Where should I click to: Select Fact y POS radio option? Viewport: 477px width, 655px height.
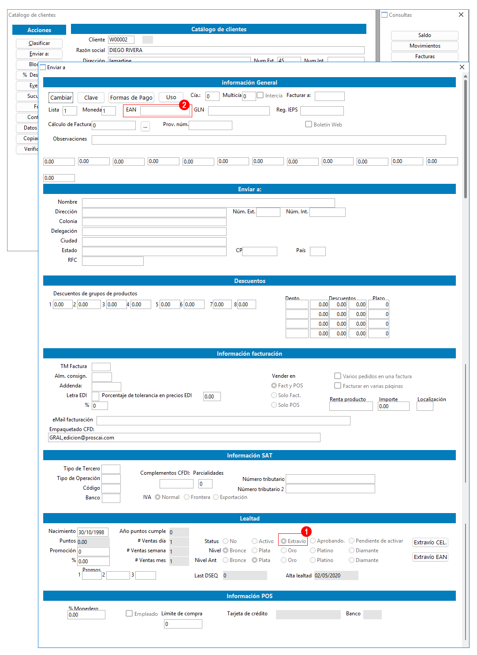tap(274, 386)
